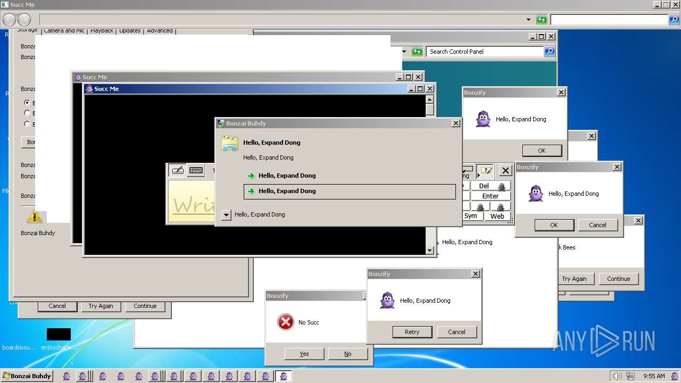Expand details arrow in Bonzai Buhdy dialog
Image resolution: width=681 pixels, height=383 pixels.
(226, 215)
